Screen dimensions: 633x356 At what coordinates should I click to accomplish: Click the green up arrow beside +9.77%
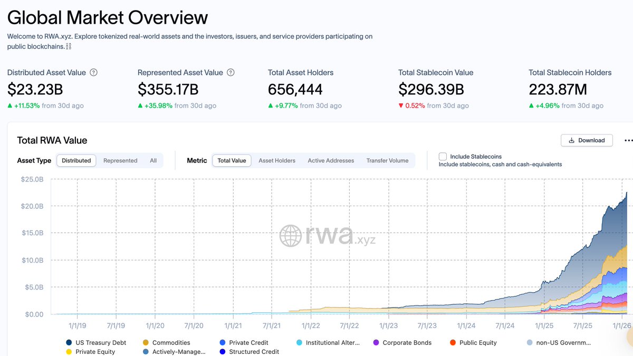point(271,105)
